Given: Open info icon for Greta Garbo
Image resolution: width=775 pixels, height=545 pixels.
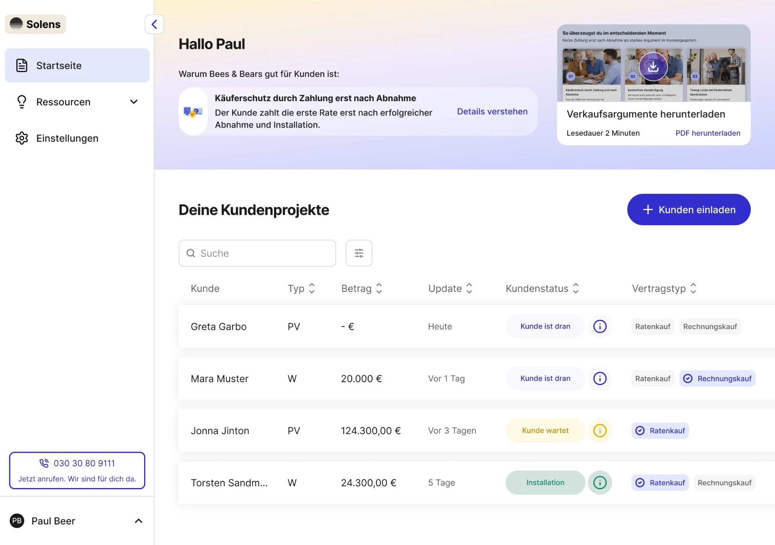Looking at the screenshot, I should [600, 326].
